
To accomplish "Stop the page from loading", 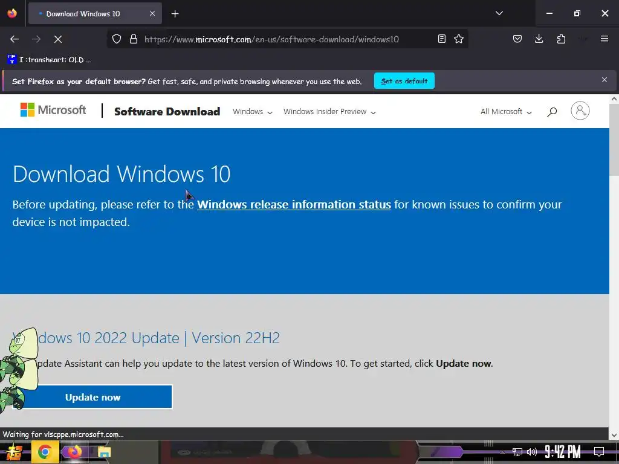I will 57,39.
